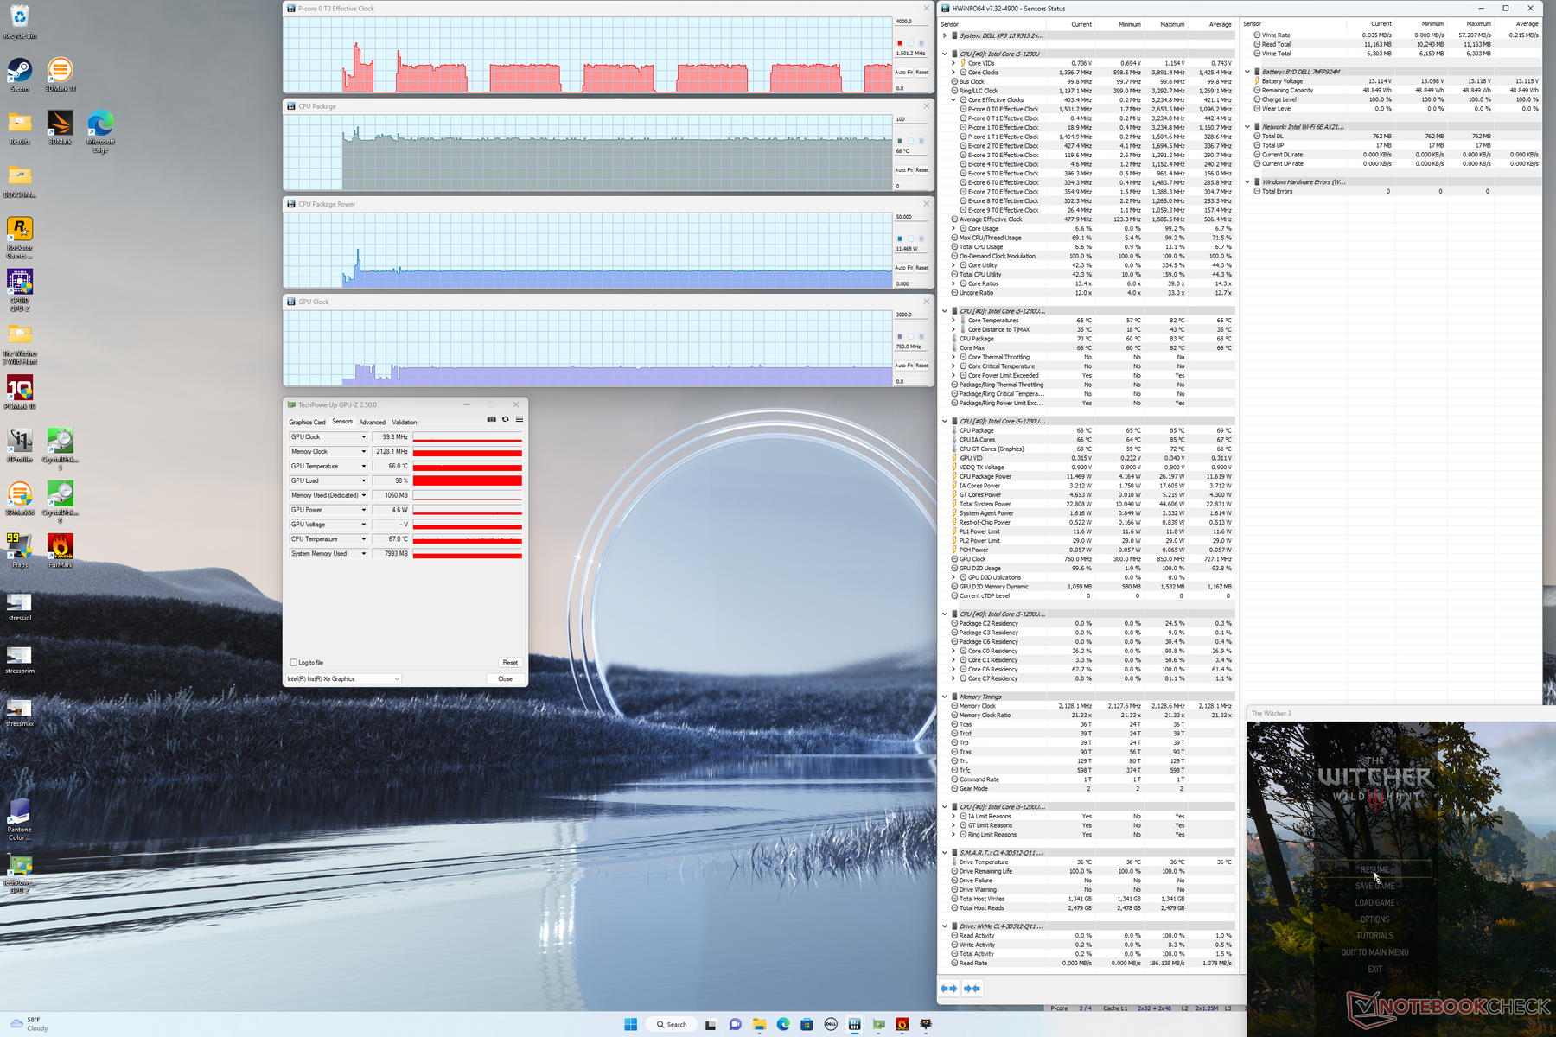
Task: Click the Close button in GPU-Z
Action: [x=505, y=679]
